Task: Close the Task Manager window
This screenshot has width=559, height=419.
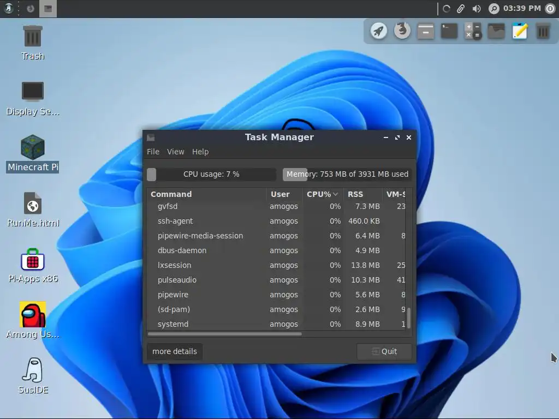Action: pos(409,137)
